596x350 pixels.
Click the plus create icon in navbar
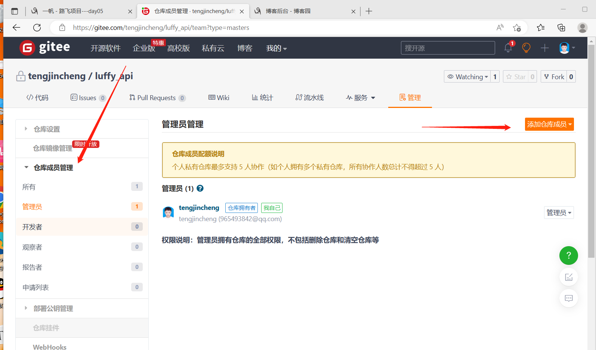point(545,48)
